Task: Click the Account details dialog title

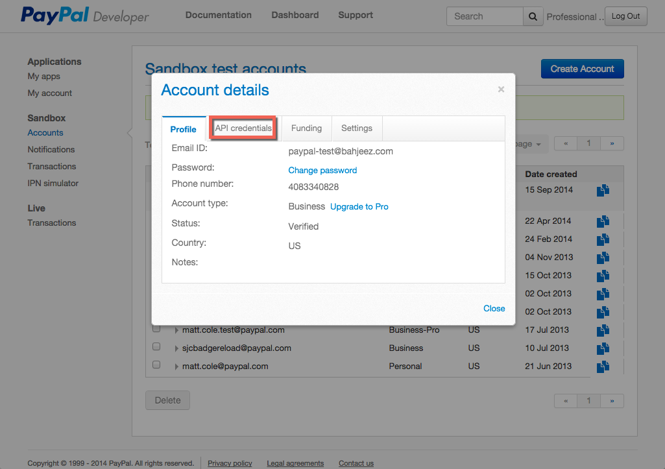Action: 215,90
